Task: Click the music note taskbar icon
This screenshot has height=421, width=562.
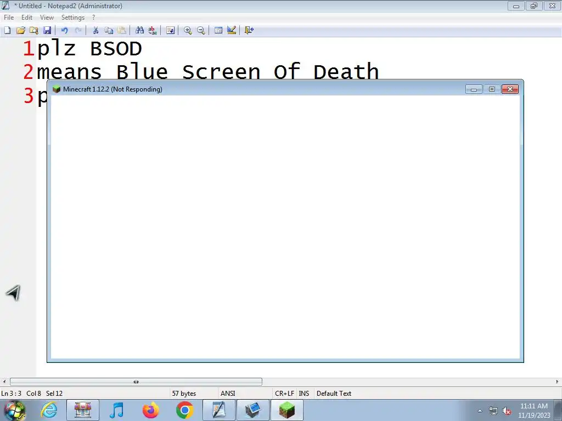Action: [x=116, y=410]
